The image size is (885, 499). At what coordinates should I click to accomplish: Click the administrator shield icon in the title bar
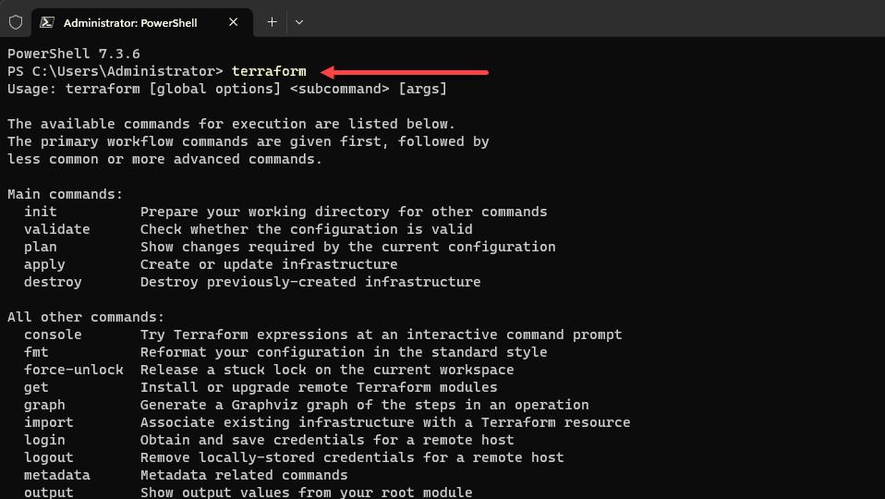tap(16, 22)
